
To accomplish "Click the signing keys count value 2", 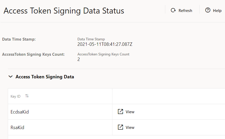I will pos(79,59).
